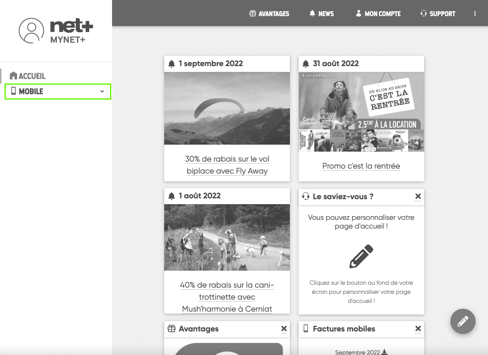Click the three-dot overflow menu icon
The image size is (488, 355).
click(x=475, y=14)
